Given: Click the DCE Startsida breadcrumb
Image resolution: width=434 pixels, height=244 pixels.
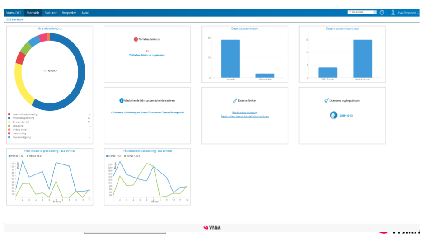Looking at the screenshot, I should [x=14, y=19].
